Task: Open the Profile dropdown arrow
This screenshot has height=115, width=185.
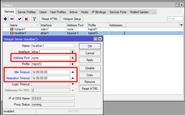Action: tap(72, 64)
